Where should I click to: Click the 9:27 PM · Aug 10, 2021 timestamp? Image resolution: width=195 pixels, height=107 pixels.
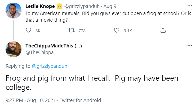(30, 100)
